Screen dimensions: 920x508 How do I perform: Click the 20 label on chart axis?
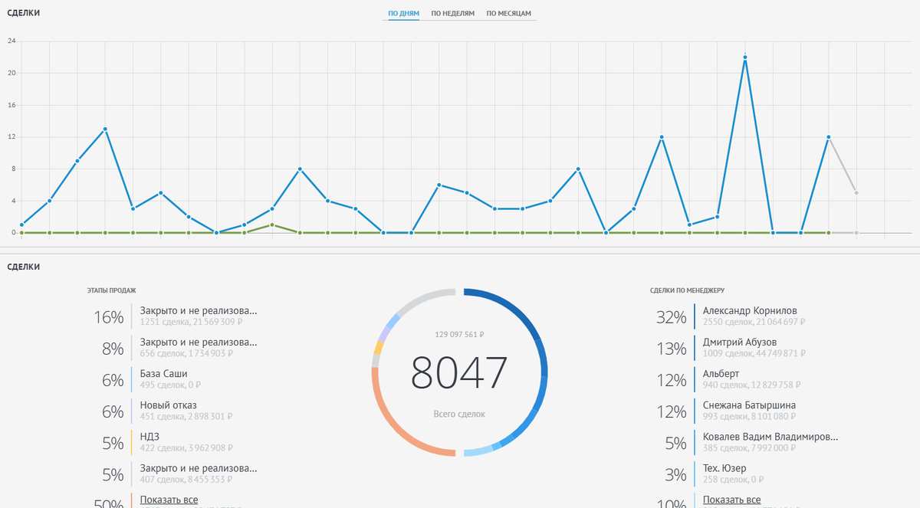coord(11,73)
